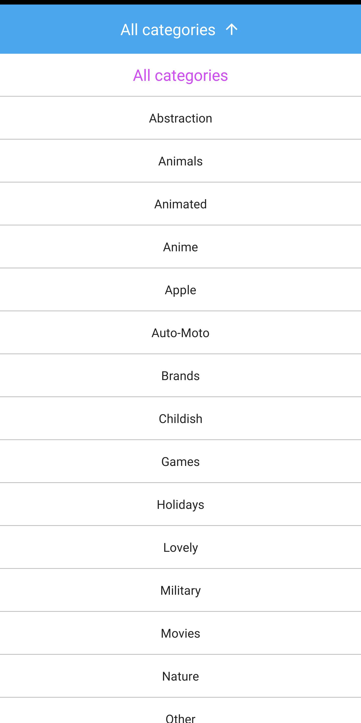The image size is (361, 723).
Task: Open the Games category
Action: (180, 462)
